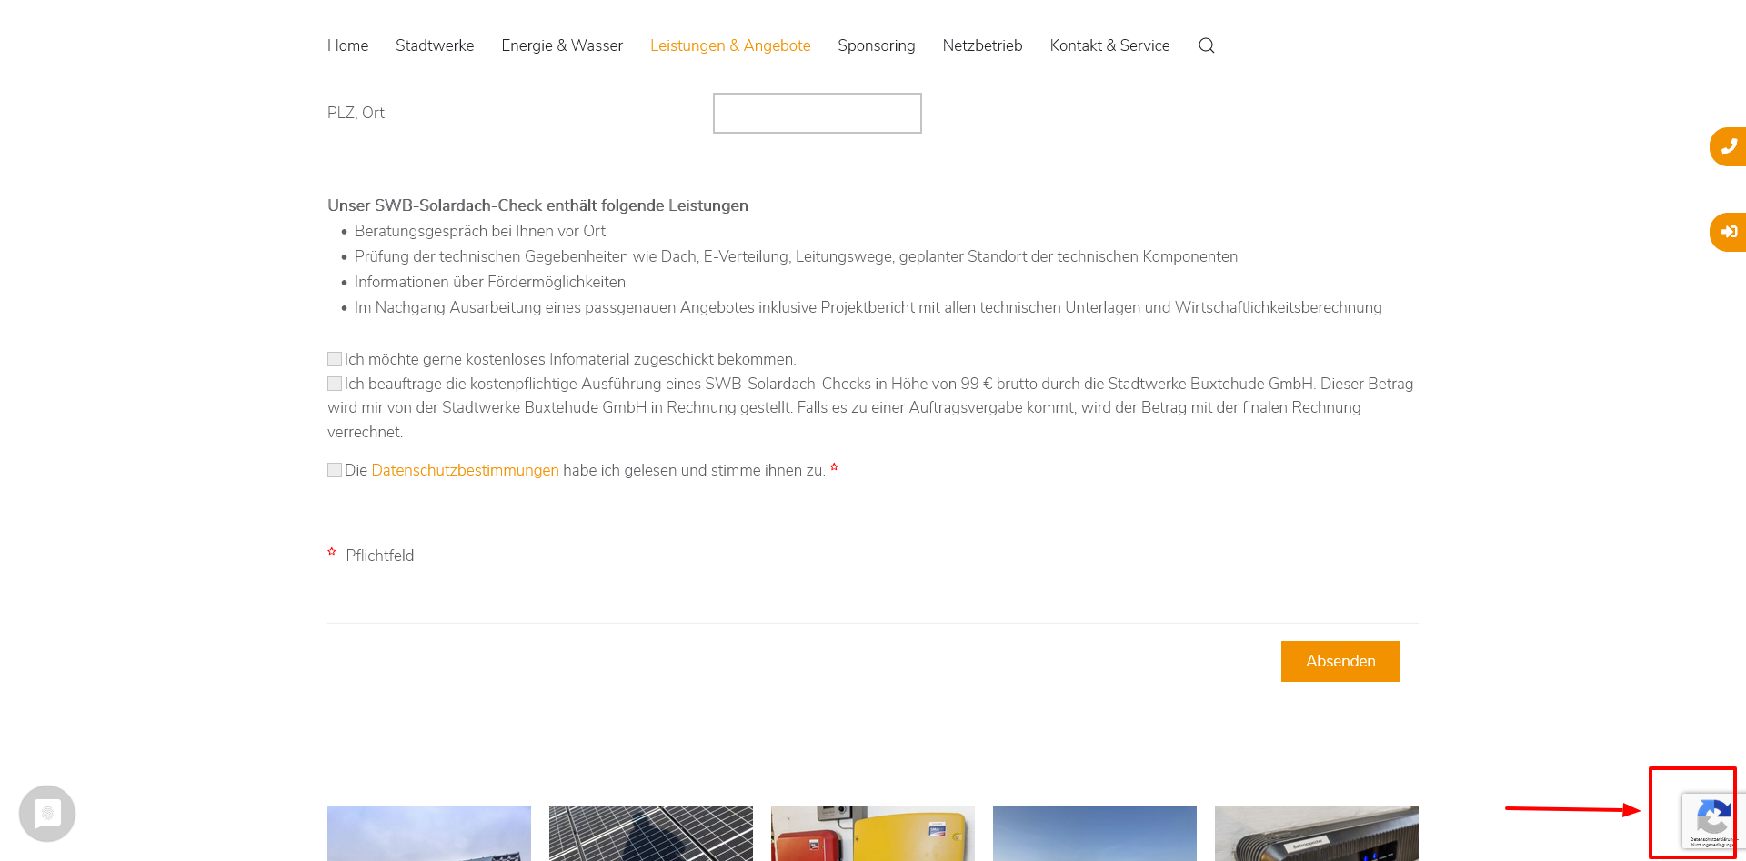The width and height of the screenshot is (1746, 861).
Task: Follow the Datenschutzbestimmungen link
Action: click(x=465, y=470)
